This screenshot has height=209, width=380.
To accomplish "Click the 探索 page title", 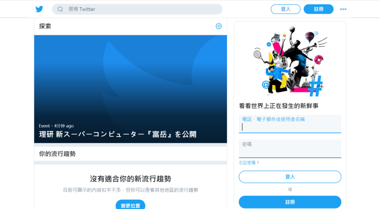I will click(x=45, y=26).
